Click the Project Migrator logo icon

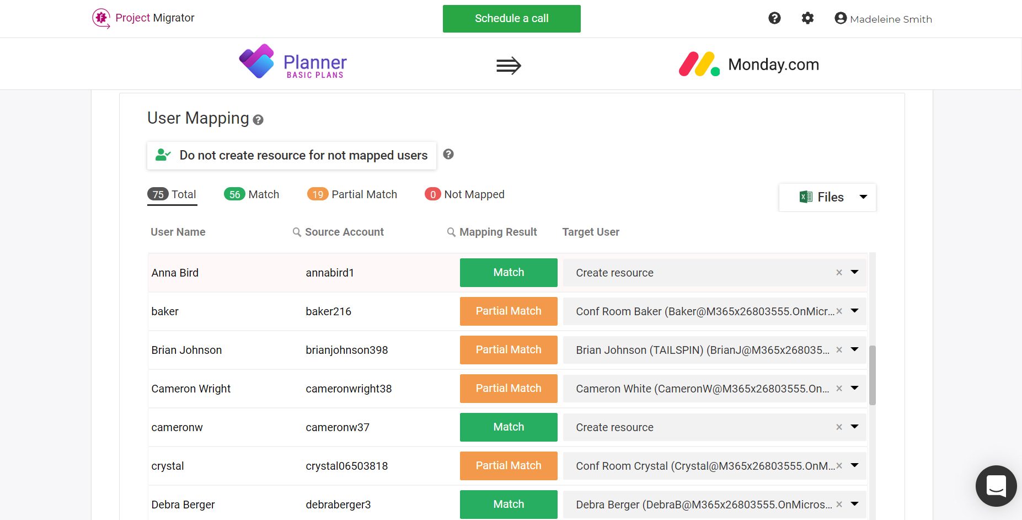tap(101, 18)
